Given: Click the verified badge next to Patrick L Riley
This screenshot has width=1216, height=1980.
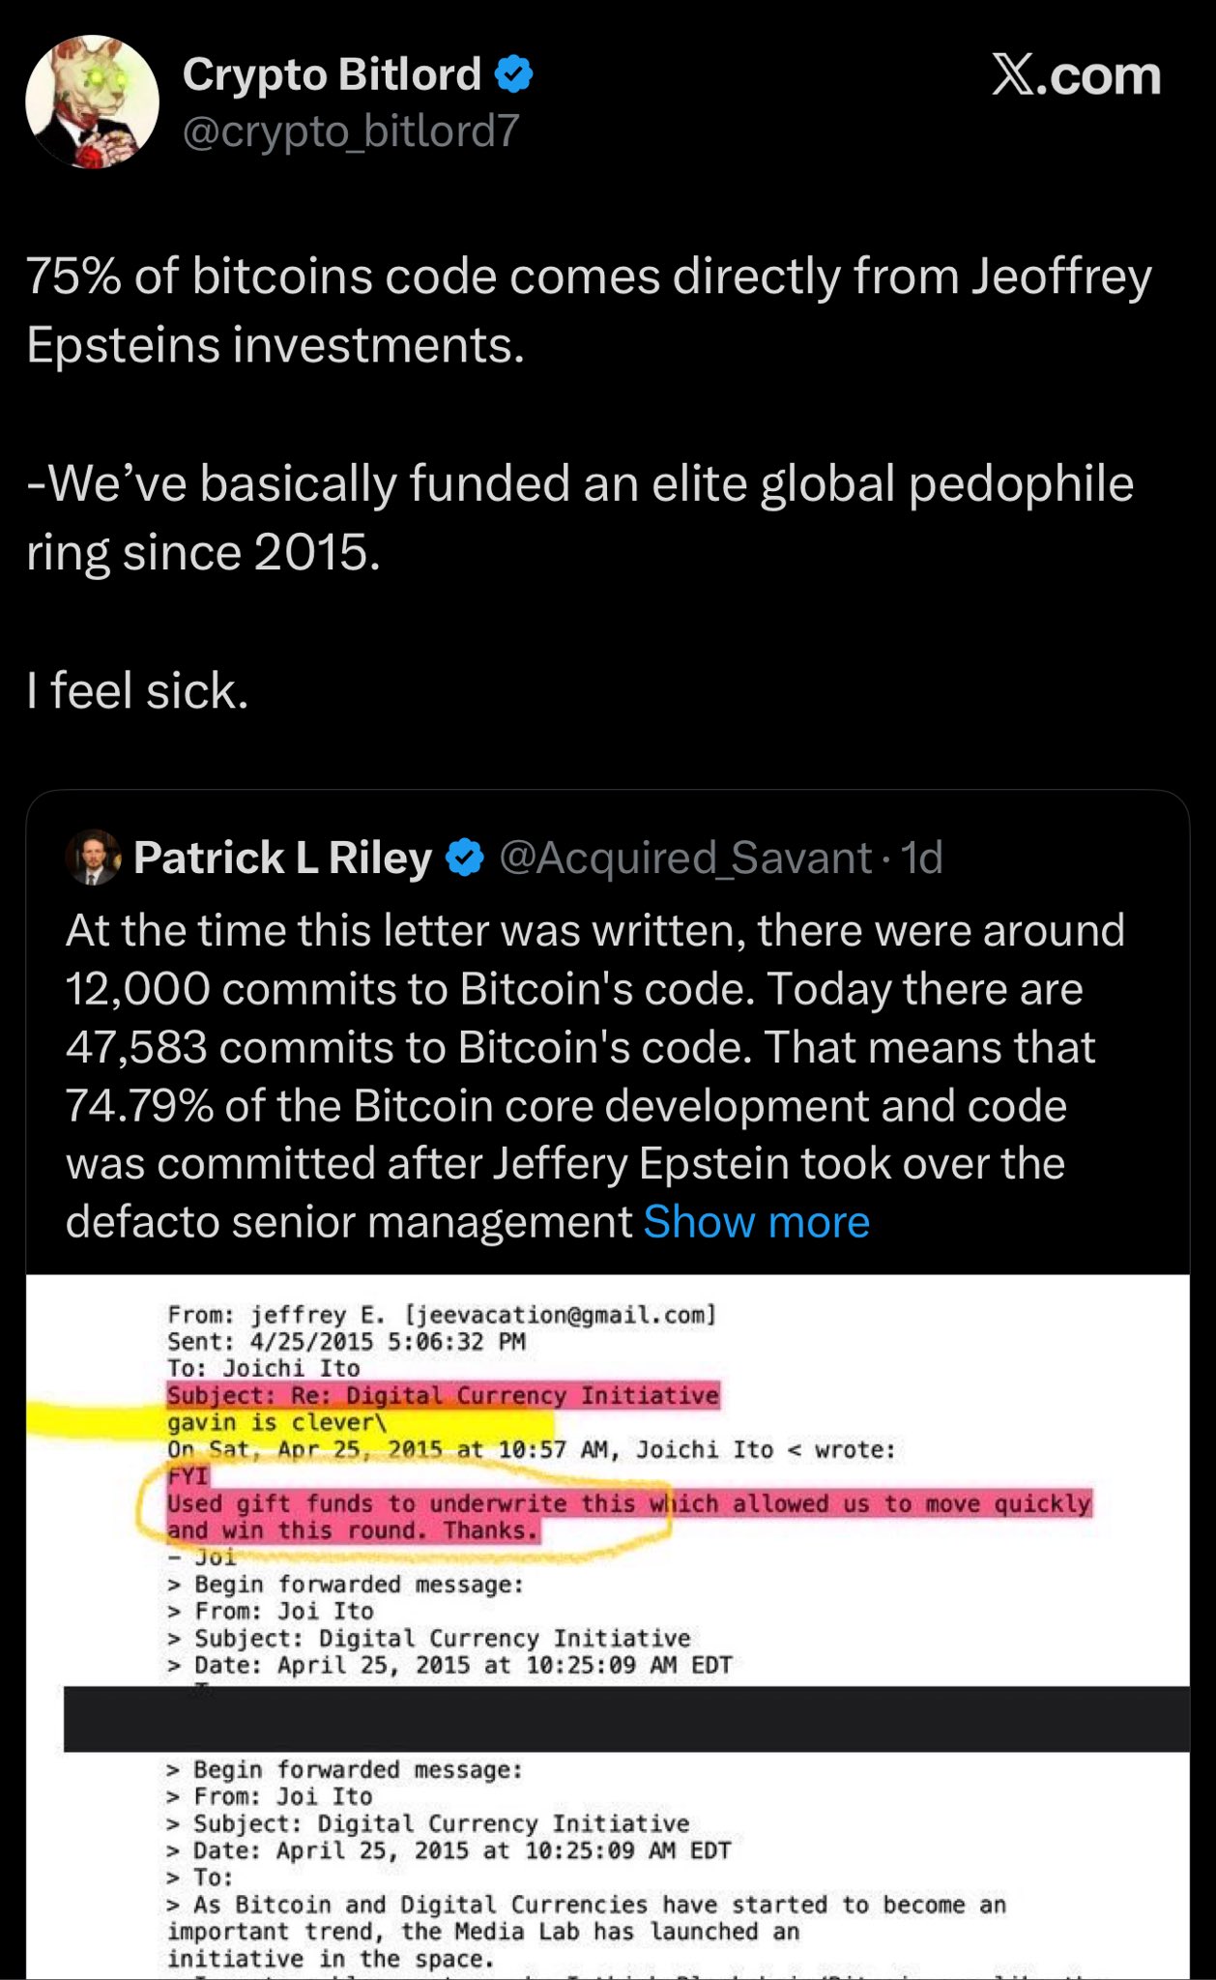Looking at the screenshot, I should click(x=465, y=858).
